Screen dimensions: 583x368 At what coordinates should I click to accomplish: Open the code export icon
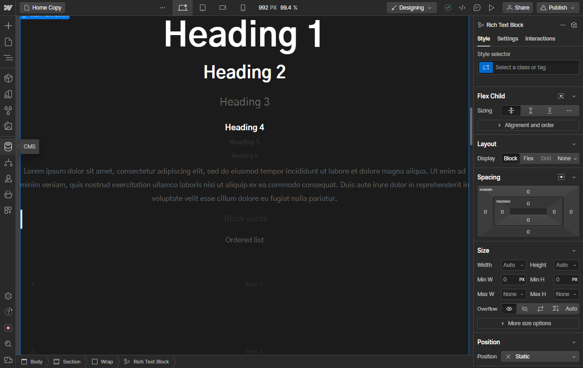[462, 8]
